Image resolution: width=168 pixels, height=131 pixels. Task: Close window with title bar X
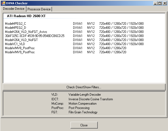[x=164, y=3]
